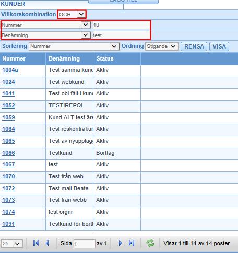Jump to the last page icon

[132, 243]
